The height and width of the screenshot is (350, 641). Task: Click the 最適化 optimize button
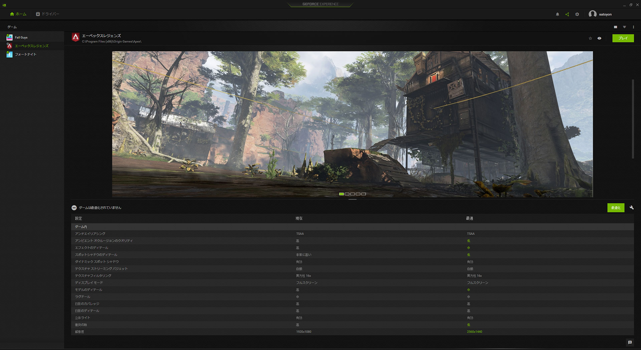coord(615,208)
